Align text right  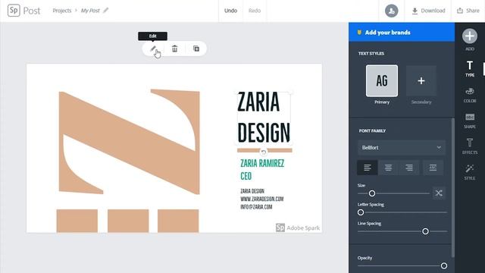[409, 168]
